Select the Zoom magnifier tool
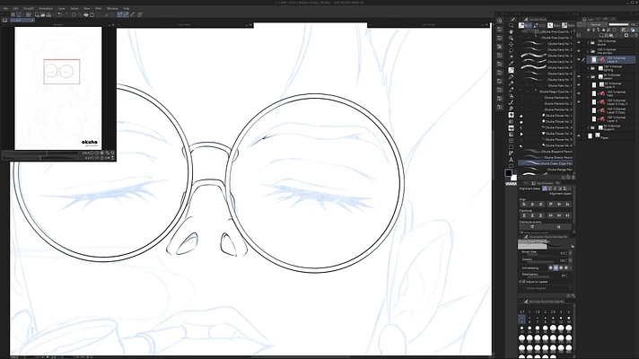The image size is (639, 359). 511,25
